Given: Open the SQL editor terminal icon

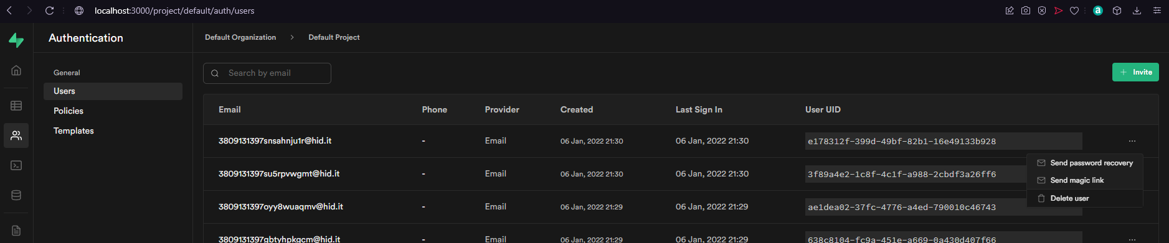Looking at the screenshot, I should point(16,165).
